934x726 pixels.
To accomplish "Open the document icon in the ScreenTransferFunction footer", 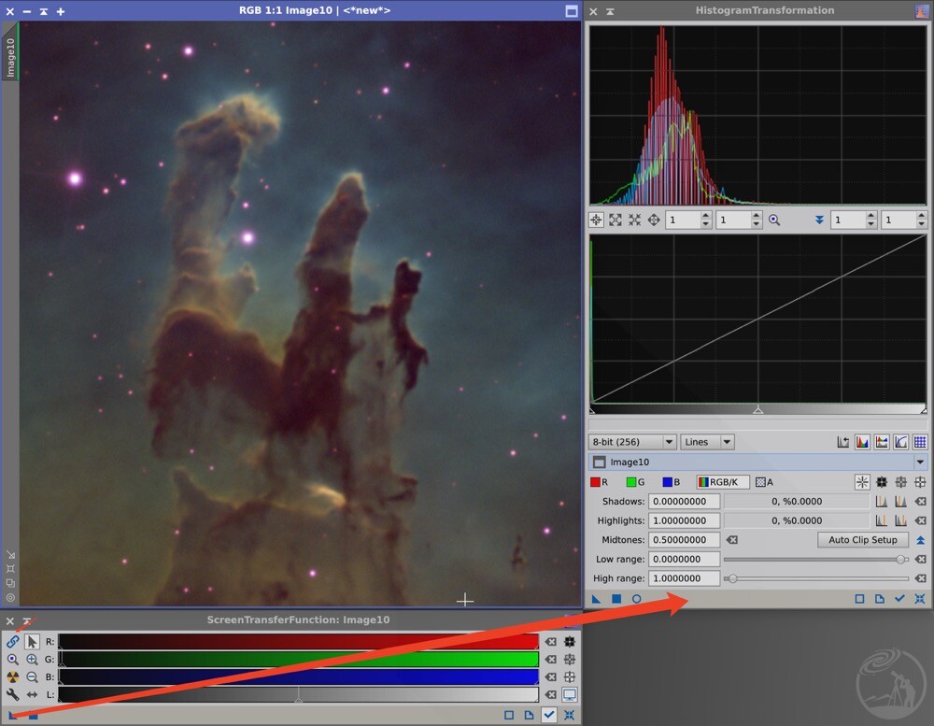I will click(529, 715).
